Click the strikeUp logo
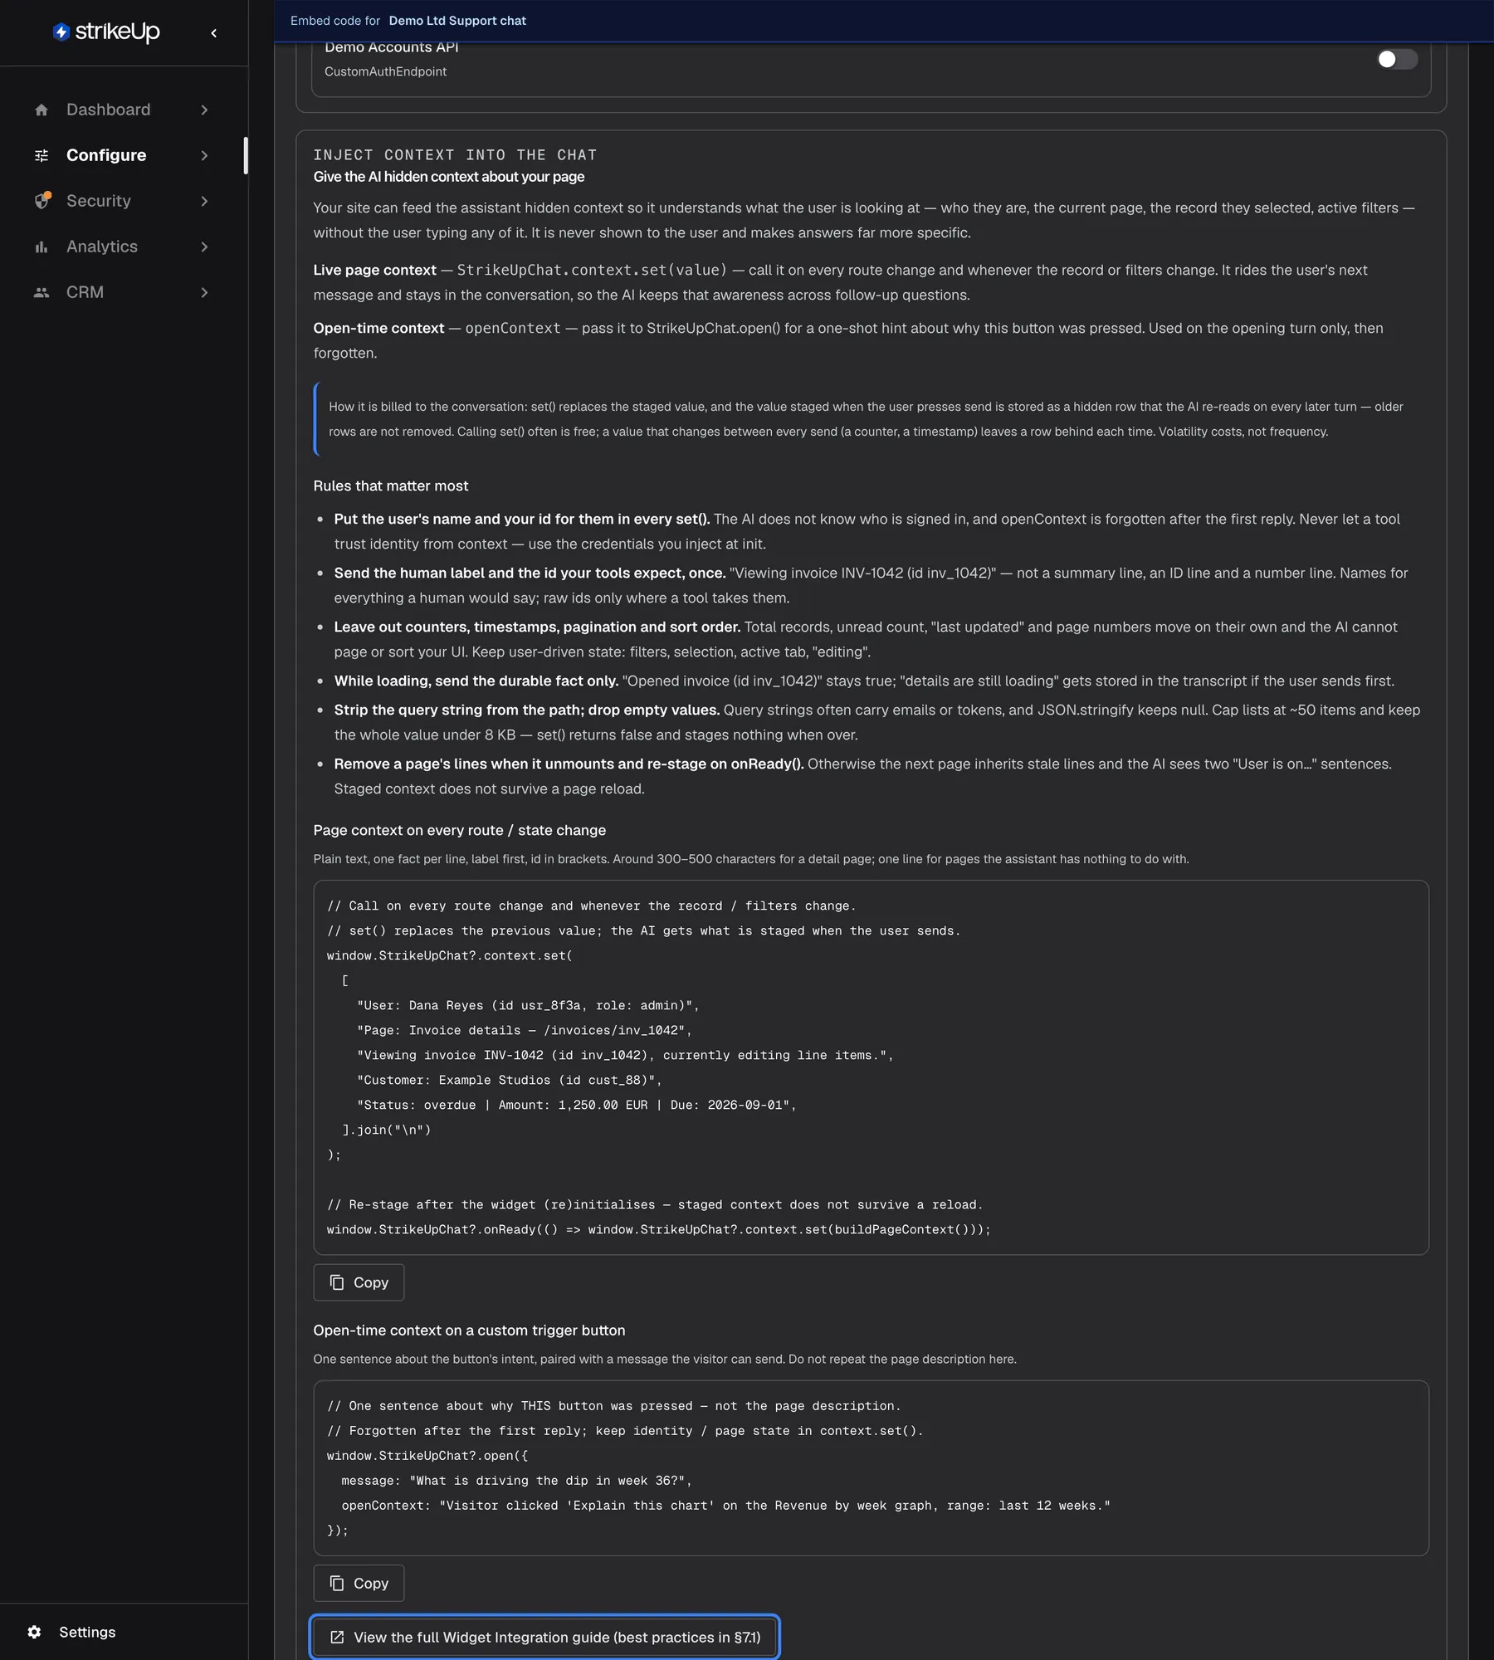Image resolution: width=1494 pixels, height=1660 pixels. pyautogui.click(x=106, y=32)
